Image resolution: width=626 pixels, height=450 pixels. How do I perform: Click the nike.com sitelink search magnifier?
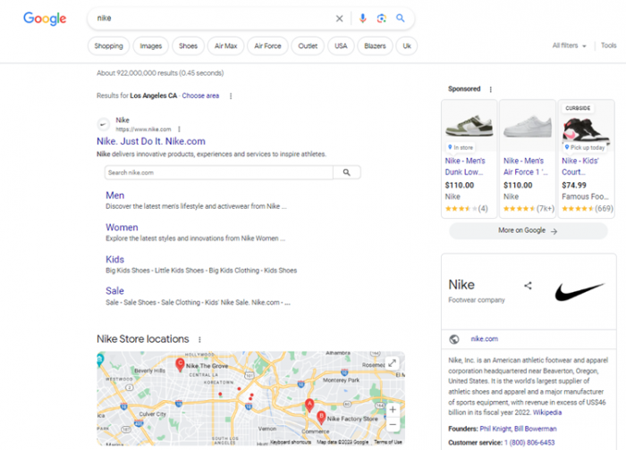[x=347, y=172]
